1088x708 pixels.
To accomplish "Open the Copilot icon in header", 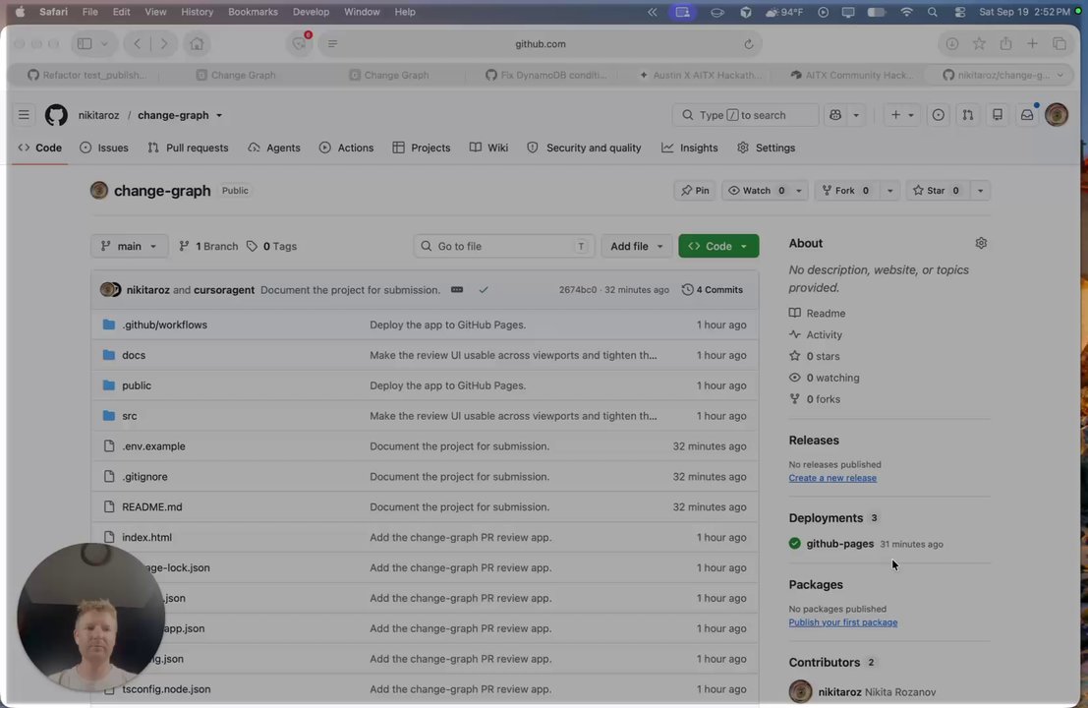I will coord(835,115).
